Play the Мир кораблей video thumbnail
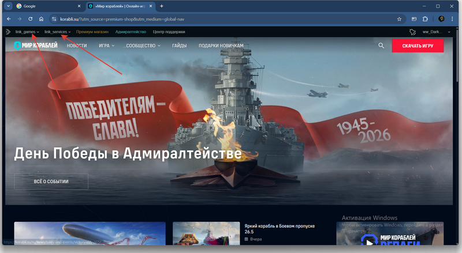This screenshot has height=253, width=462. [390, 233]
